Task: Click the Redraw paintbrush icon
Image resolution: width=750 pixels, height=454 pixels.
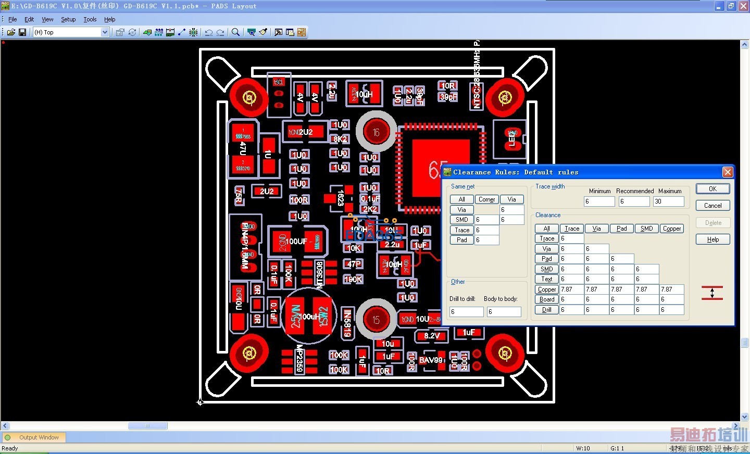Action: tap(264, 32)
